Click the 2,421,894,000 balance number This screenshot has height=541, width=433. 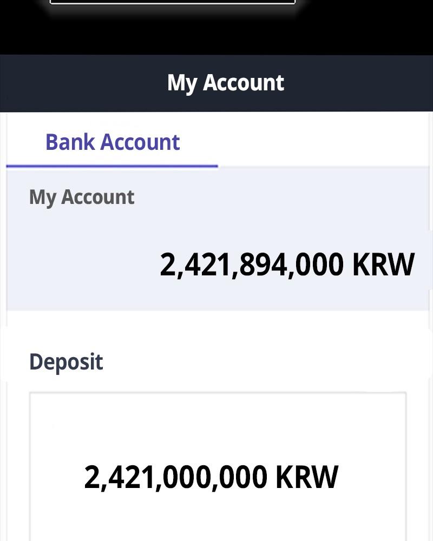(x=251, y=265)
